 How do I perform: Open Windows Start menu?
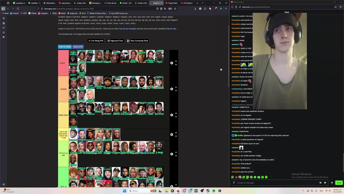124,191
